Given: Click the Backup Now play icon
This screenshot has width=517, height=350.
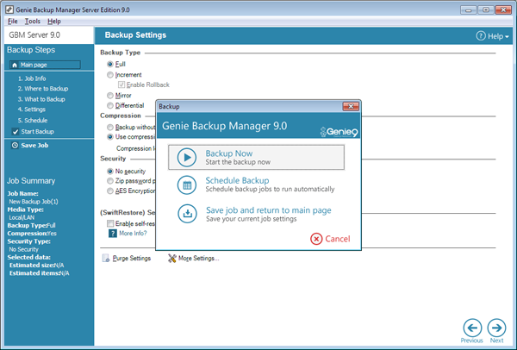Looking at the screenshot, I should click(x=187, y=158).
